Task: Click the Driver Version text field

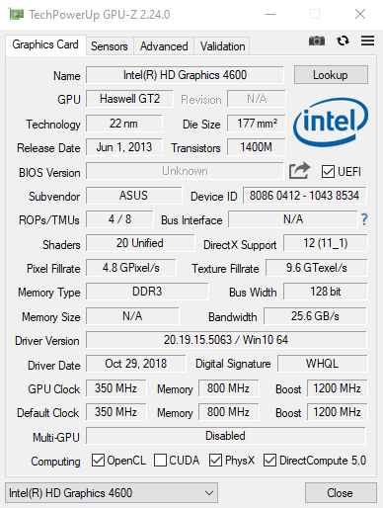Action: (x=226, y=340)
